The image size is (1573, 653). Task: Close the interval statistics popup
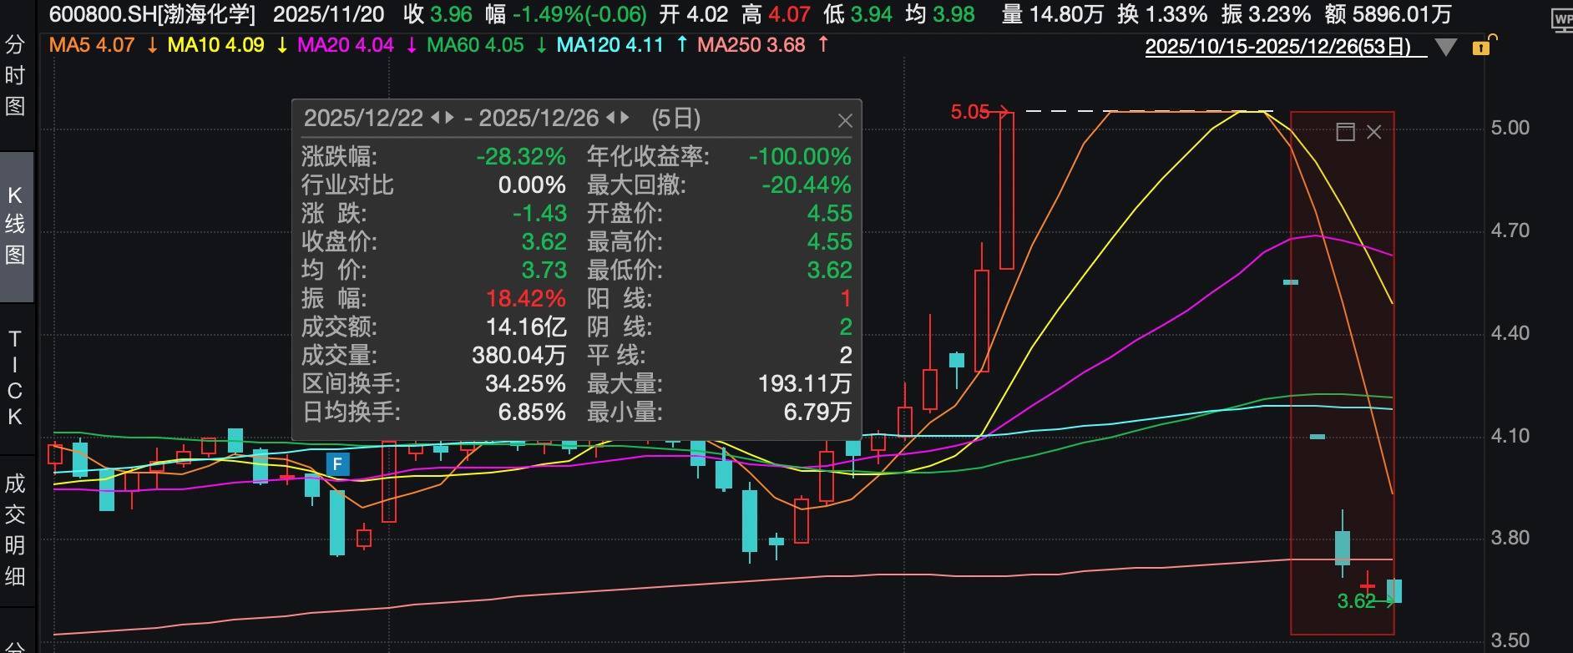coord(845,121)
